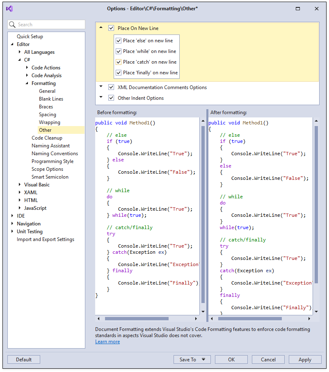
Task: Collapse the Editor tree node
Action: [12, 44]
